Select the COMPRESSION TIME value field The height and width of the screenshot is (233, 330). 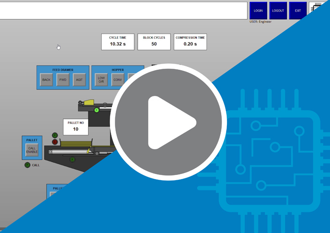[190, 44]
